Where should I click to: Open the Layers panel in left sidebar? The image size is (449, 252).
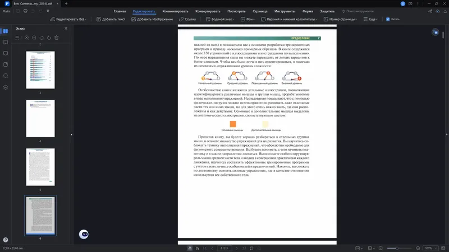click(x=6, y=87)
